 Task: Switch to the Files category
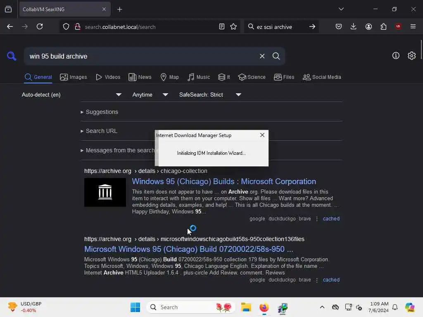[x=284, y=77]
